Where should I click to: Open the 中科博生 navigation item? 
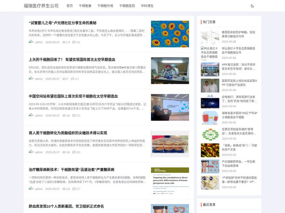pos(147,6)
